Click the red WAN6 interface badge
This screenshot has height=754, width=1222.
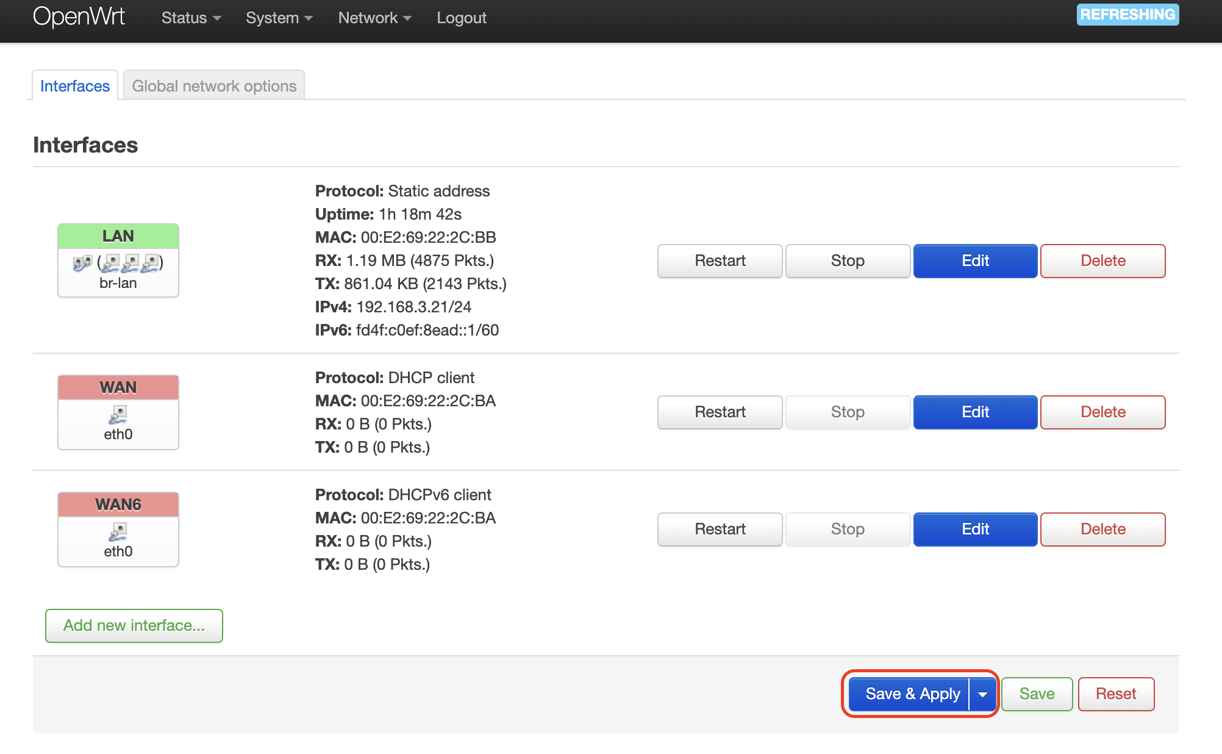click(x=118, y=504)
